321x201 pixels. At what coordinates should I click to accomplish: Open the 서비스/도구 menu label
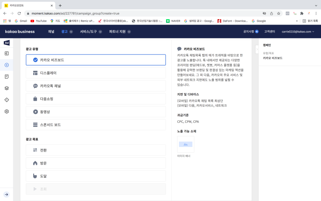tap(88, 32)
